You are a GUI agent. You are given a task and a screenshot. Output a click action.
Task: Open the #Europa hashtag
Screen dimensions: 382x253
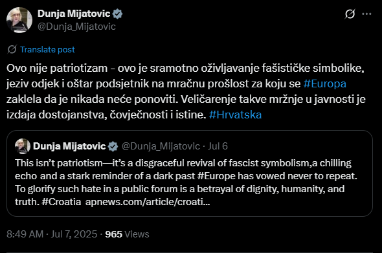click(325, 83)
